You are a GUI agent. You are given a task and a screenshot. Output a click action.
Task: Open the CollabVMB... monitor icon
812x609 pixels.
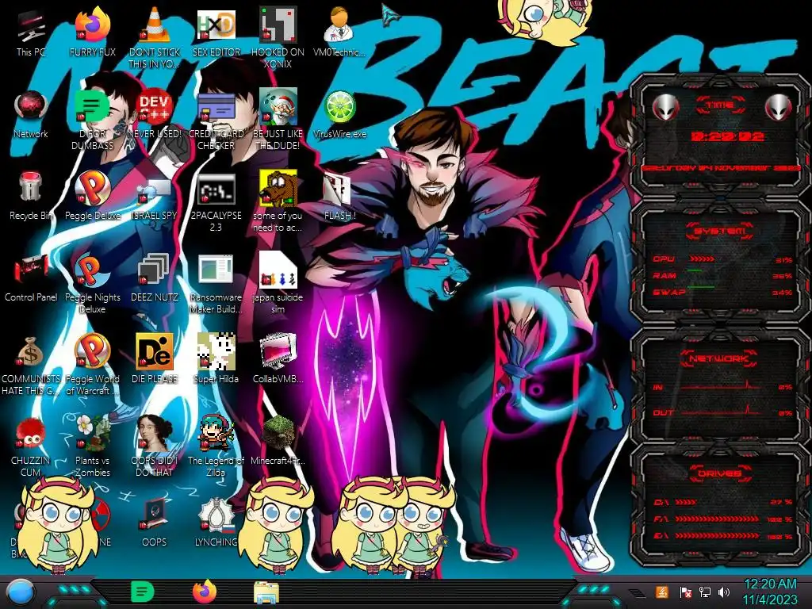(278, 358)
